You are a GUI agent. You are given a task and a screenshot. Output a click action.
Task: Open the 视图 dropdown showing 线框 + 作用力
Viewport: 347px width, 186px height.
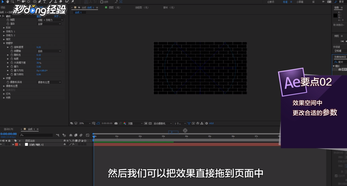pyautogui.click(x=50, y=20)
